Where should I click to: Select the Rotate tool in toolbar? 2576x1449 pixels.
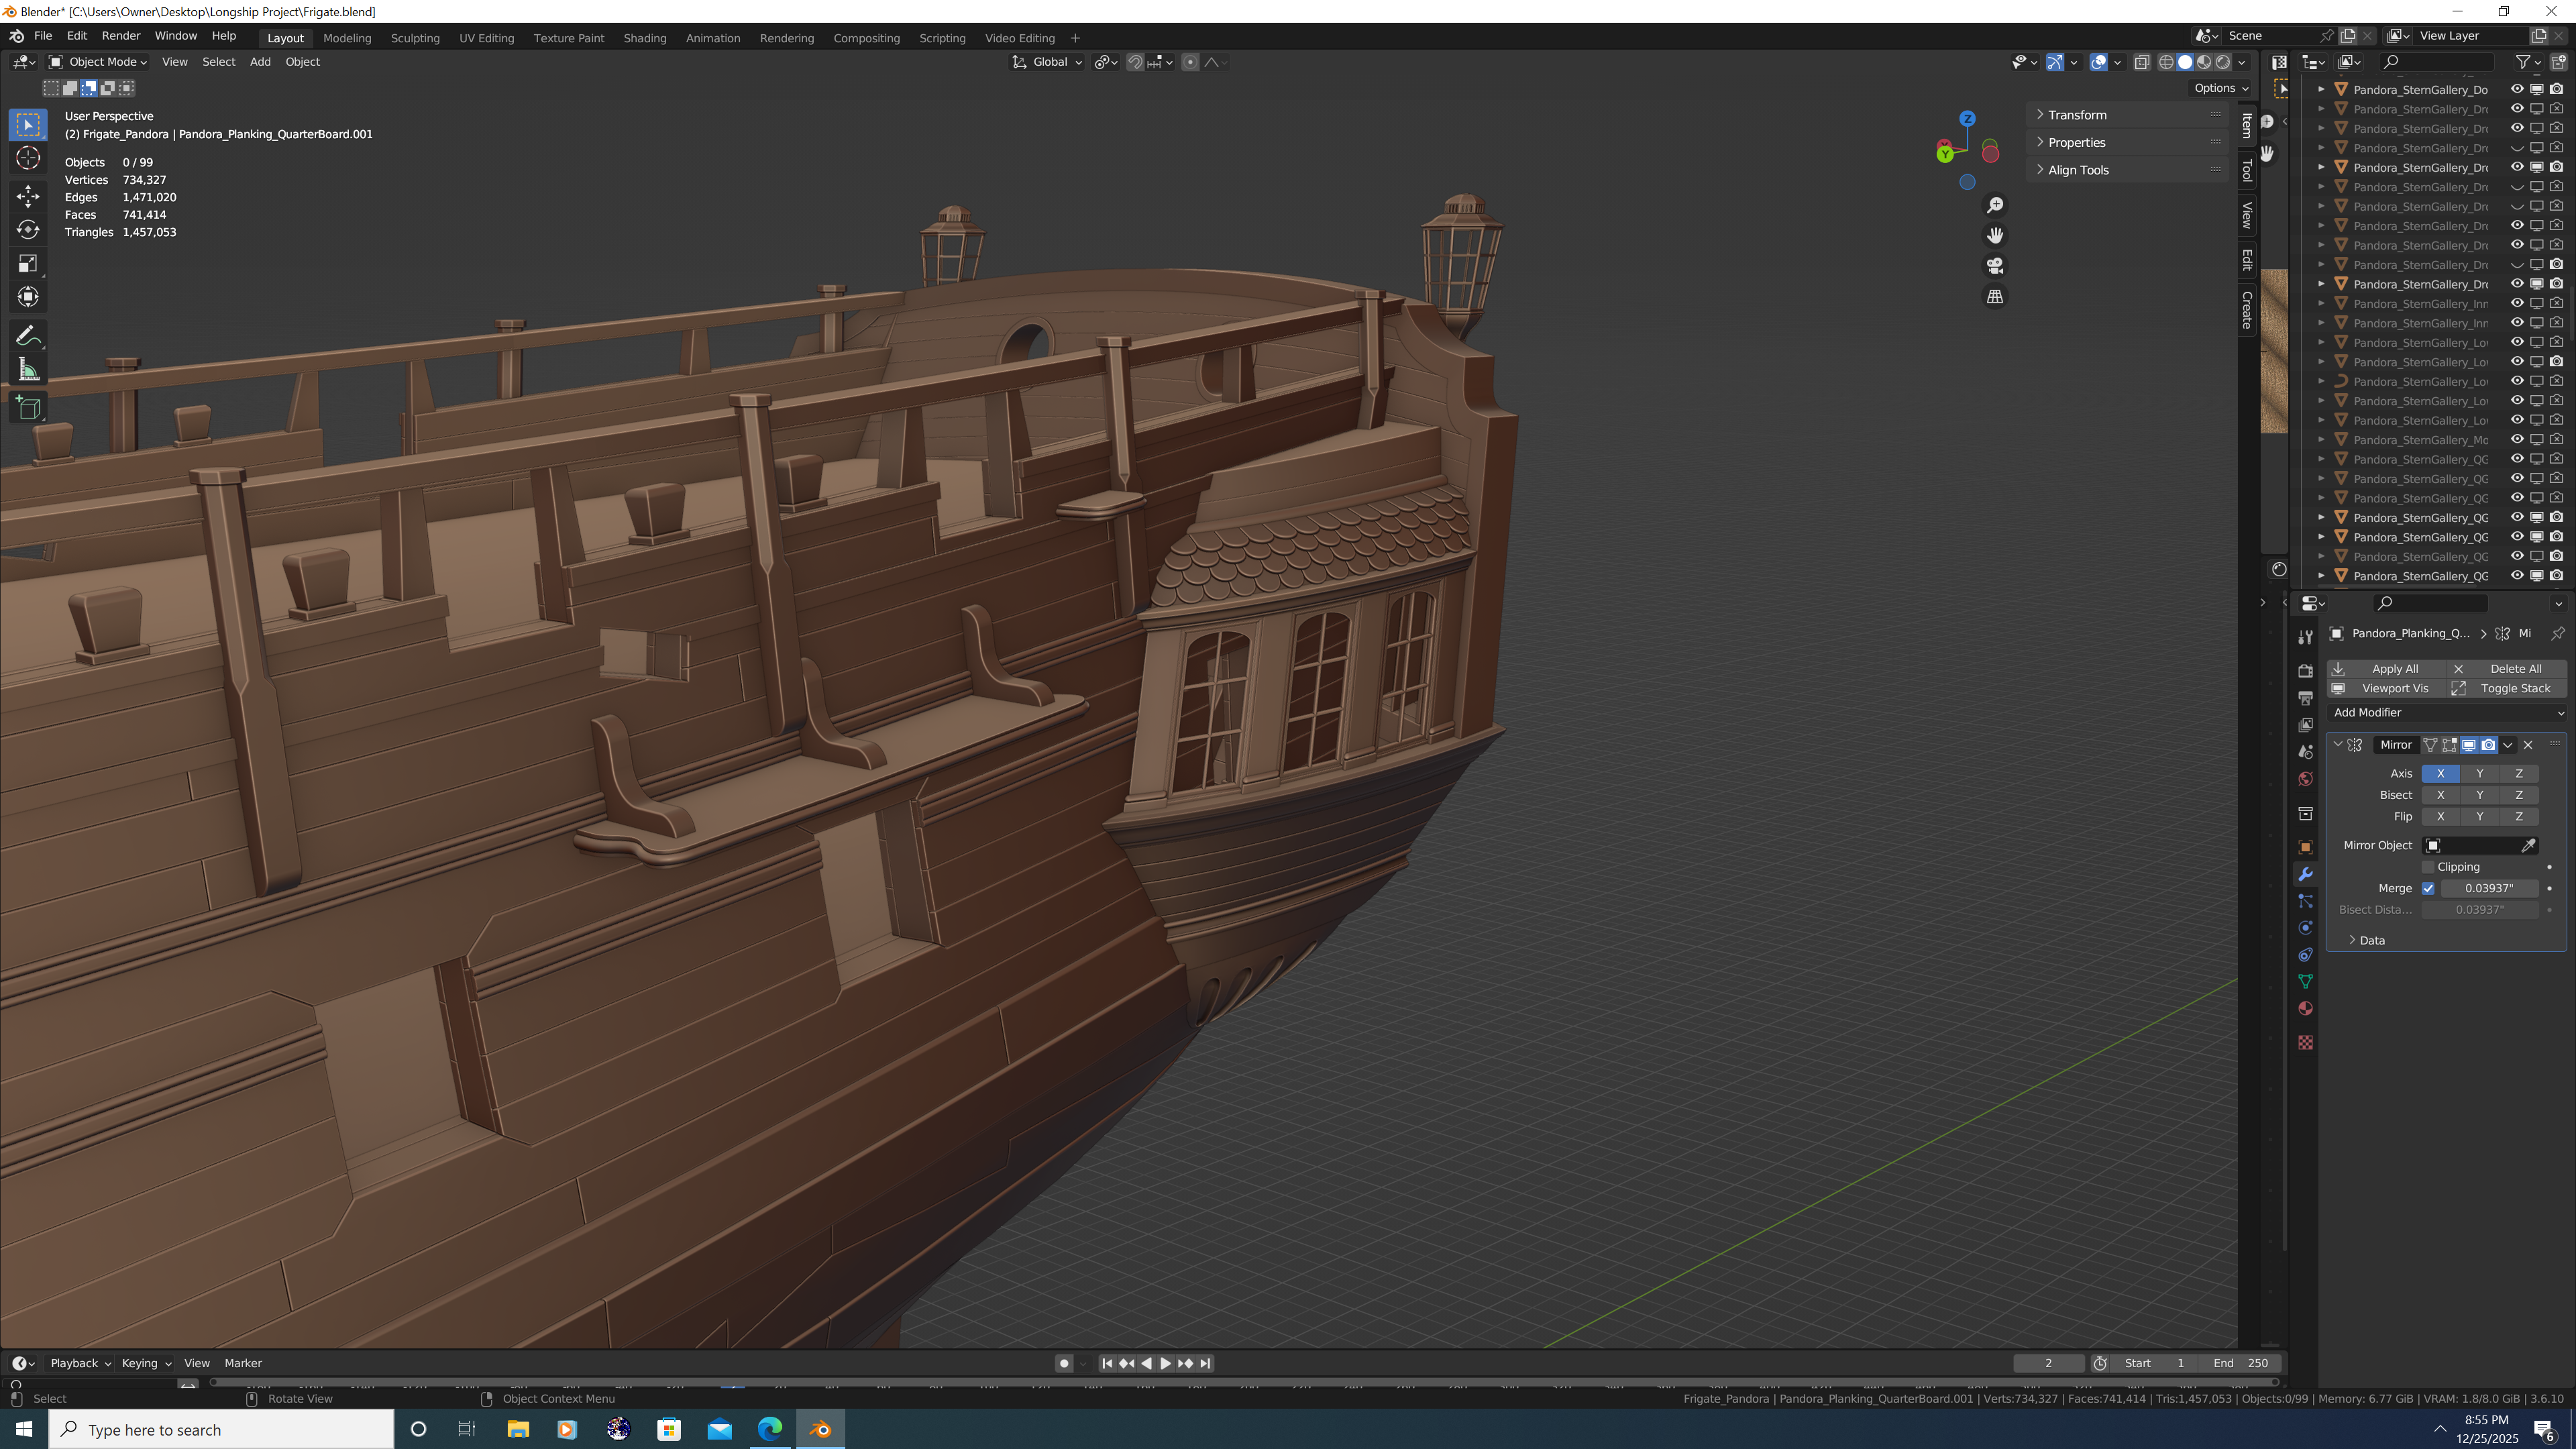pos(28,229)
